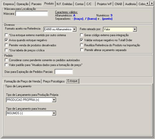Enable 'Usa estoque externo mantido por outro sistema'
Image resolution: width=155 pixels, height=139 pixels.
click(7, 35)
